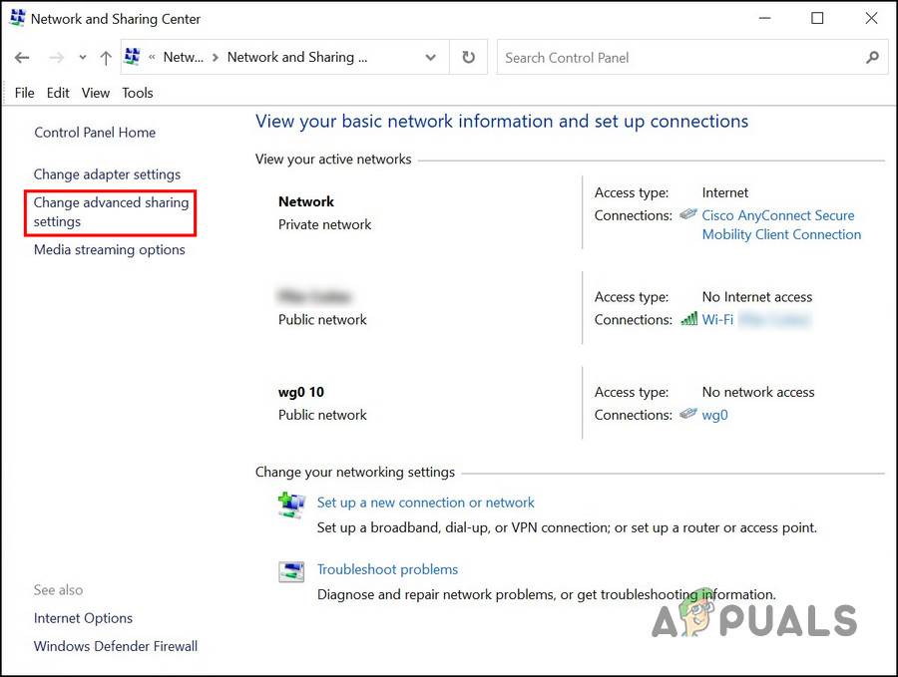Open the View menu

[95, 92]
